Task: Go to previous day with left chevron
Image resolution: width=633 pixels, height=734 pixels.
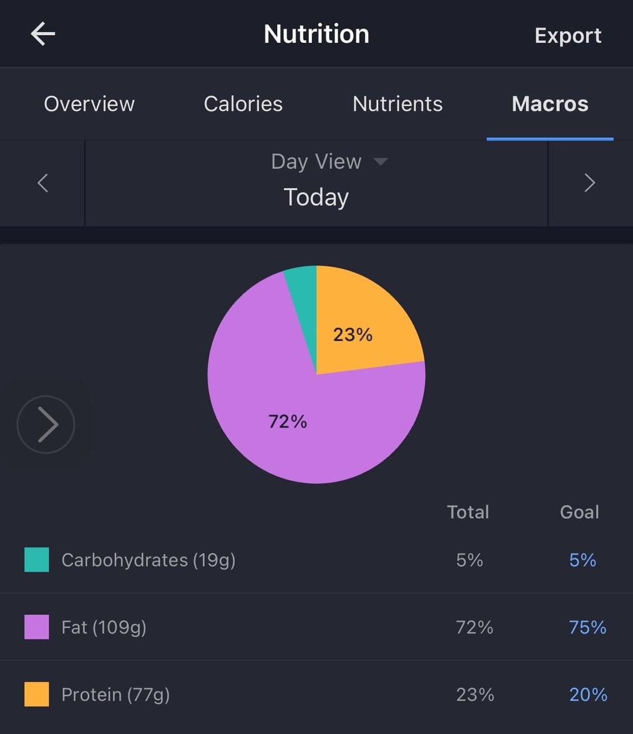Action: tap(43, 183)
